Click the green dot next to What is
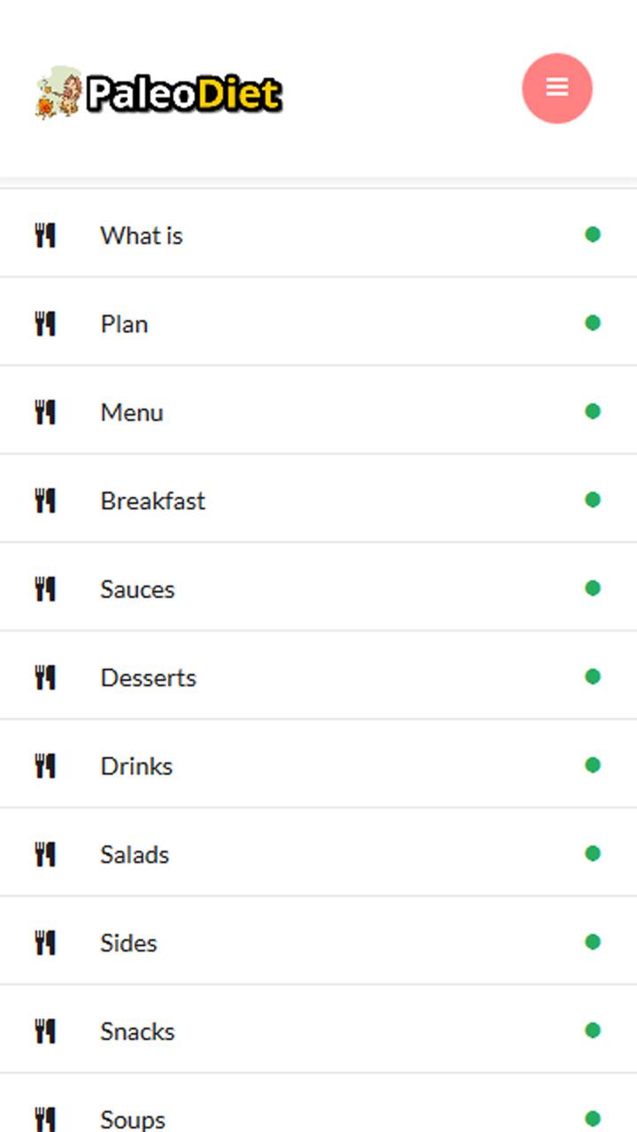This screenshot has height=1132, width=637. (593, 234)
